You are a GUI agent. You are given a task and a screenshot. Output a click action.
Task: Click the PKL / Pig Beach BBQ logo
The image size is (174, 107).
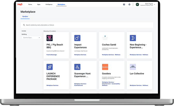50,38
